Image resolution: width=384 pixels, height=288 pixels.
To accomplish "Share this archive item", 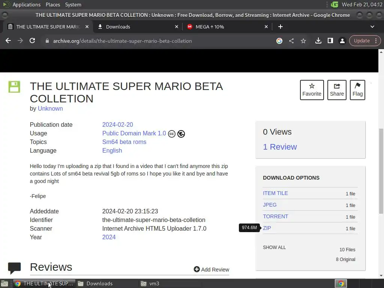I will click(337, 90).
